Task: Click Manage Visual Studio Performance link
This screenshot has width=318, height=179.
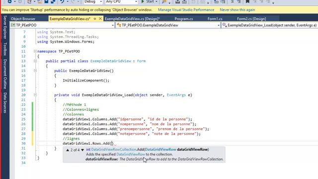Action: point(186,10)
